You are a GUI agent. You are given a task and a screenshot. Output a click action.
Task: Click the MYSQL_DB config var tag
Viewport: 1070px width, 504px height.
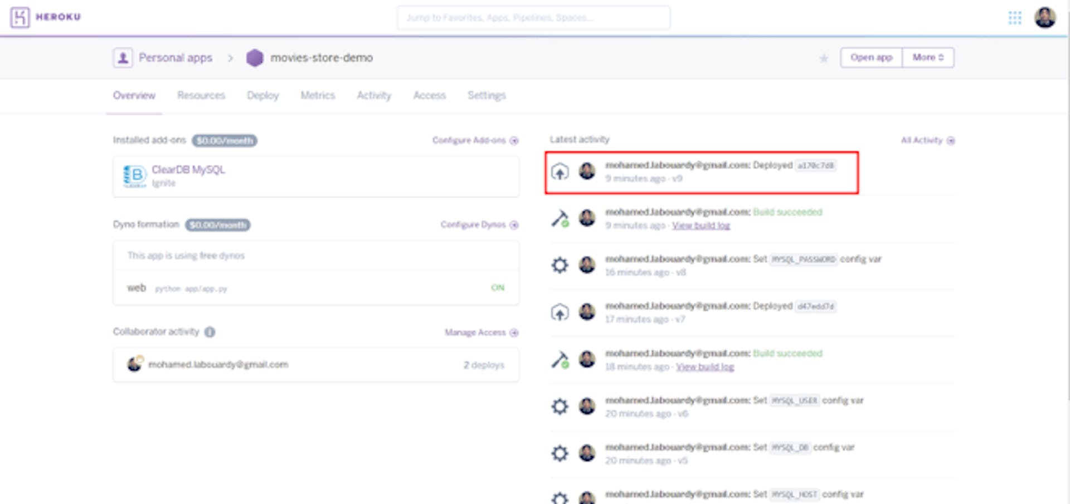click(x=790, y=448)
